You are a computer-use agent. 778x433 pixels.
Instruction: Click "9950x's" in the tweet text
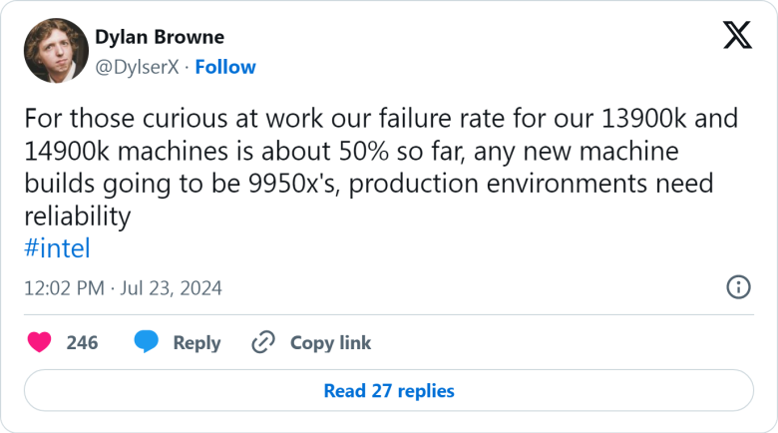293,184
